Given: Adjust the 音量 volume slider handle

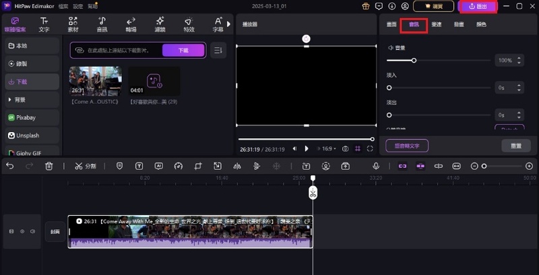Looking at the screenshot, I should pyautogui.click(x=414, y=61).
